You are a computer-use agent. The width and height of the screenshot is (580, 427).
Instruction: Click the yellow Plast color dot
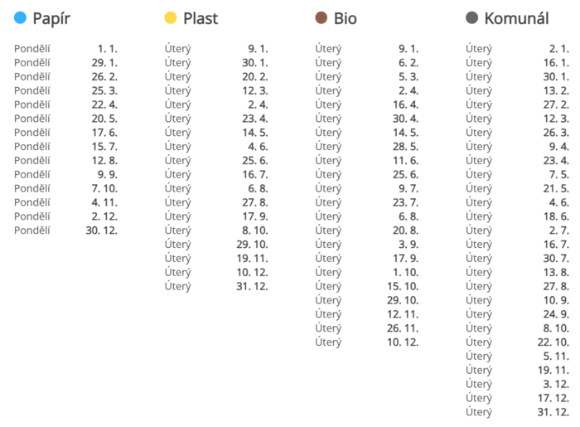(x=171, y=17)
